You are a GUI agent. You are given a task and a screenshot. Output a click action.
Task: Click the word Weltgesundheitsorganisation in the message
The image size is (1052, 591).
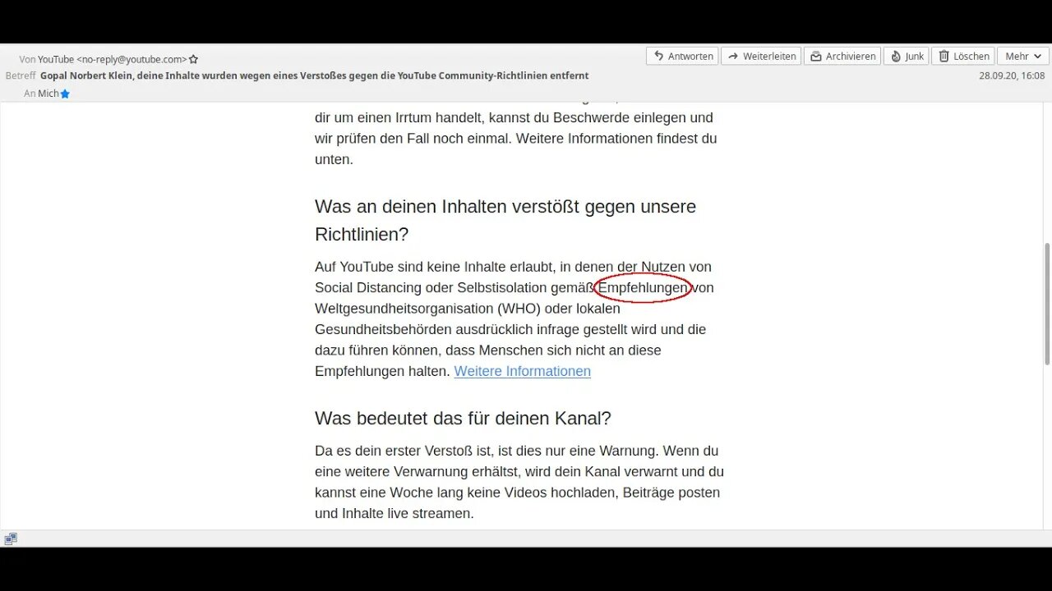[404, 309]
